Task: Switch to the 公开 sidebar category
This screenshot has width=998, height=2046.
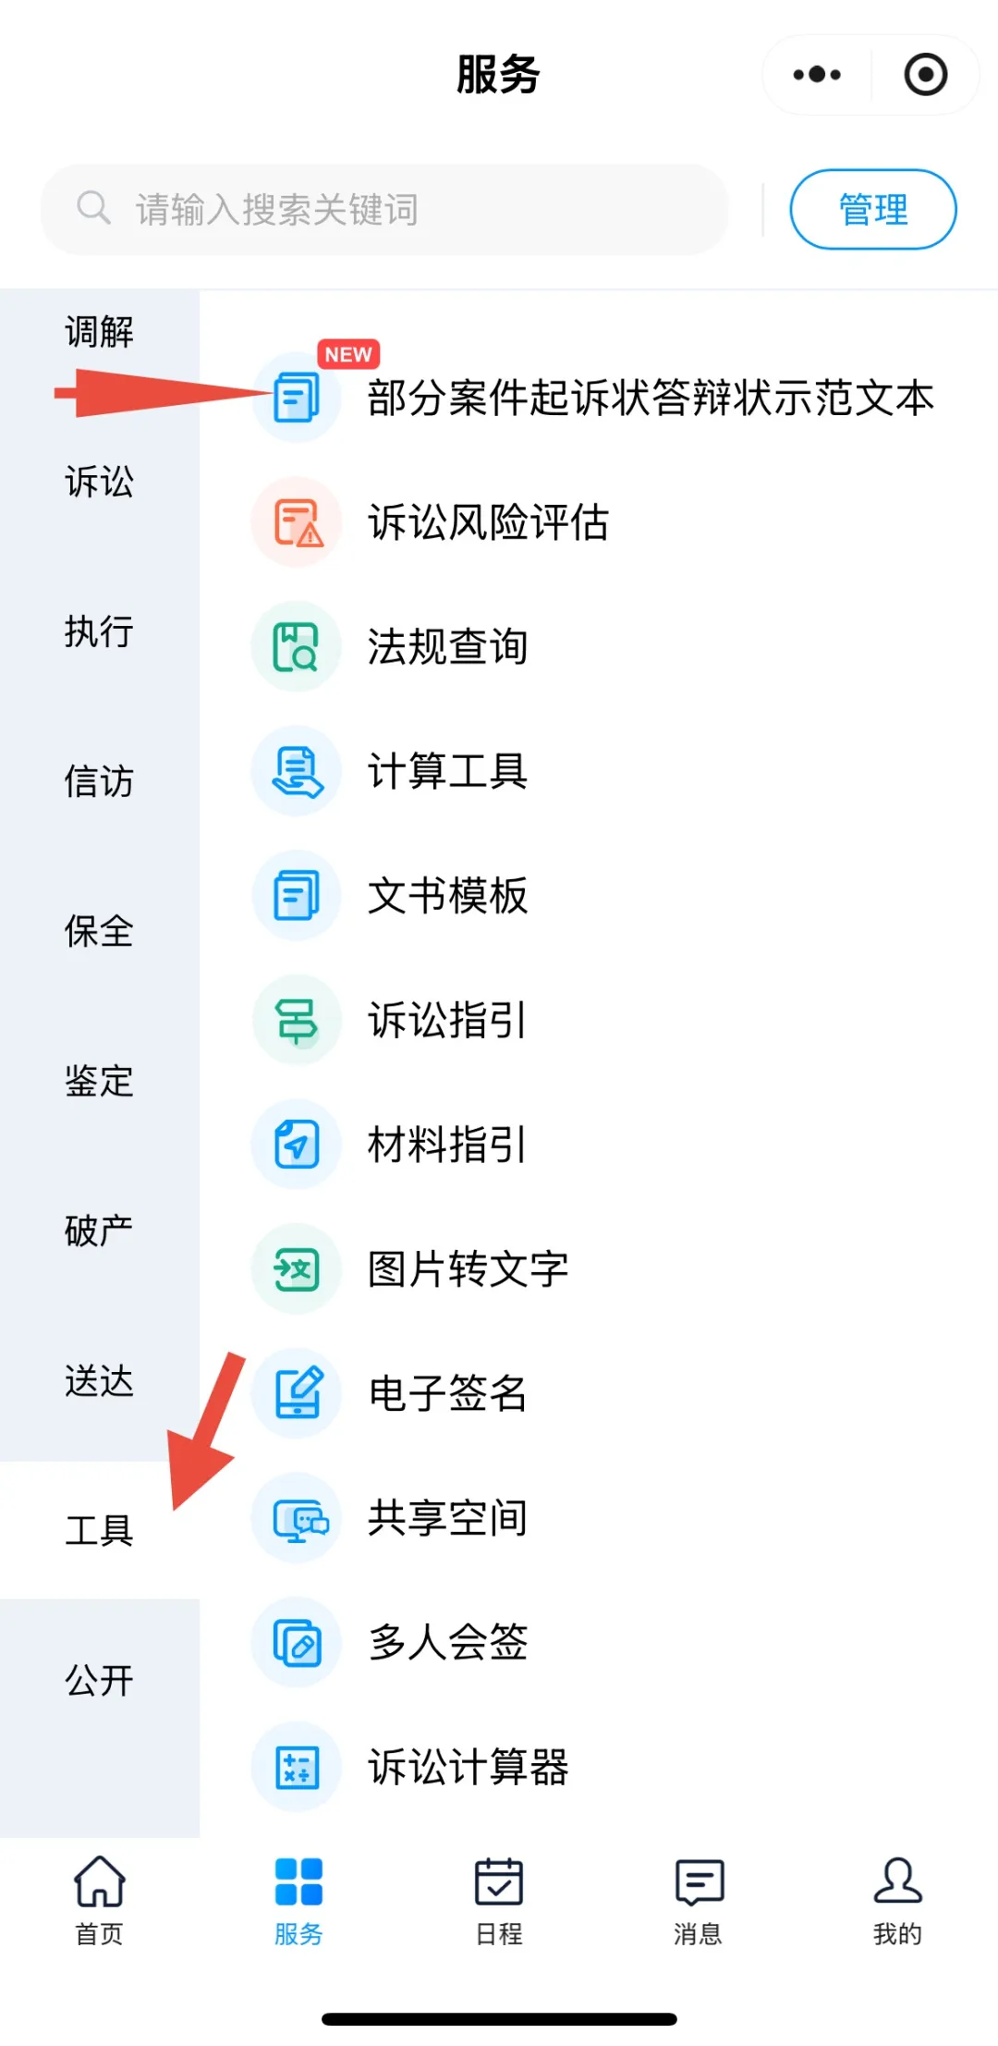Action: coord(99,1680)
